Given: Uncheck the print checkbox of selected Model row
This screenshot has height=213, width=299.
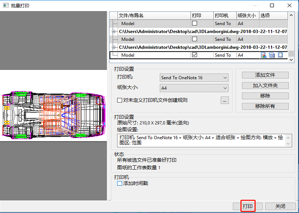Looking at the screenshot, I should [x=194, y=55].
